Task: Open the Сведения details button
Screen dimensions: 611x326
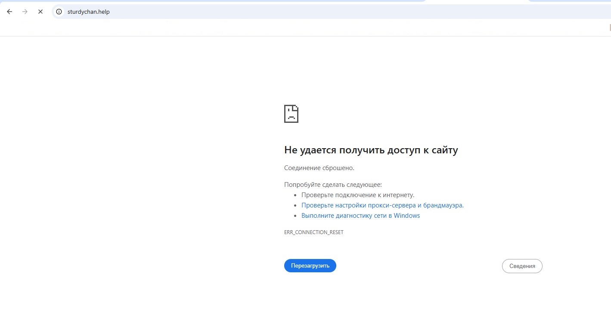Action: [x=522, y=266]
